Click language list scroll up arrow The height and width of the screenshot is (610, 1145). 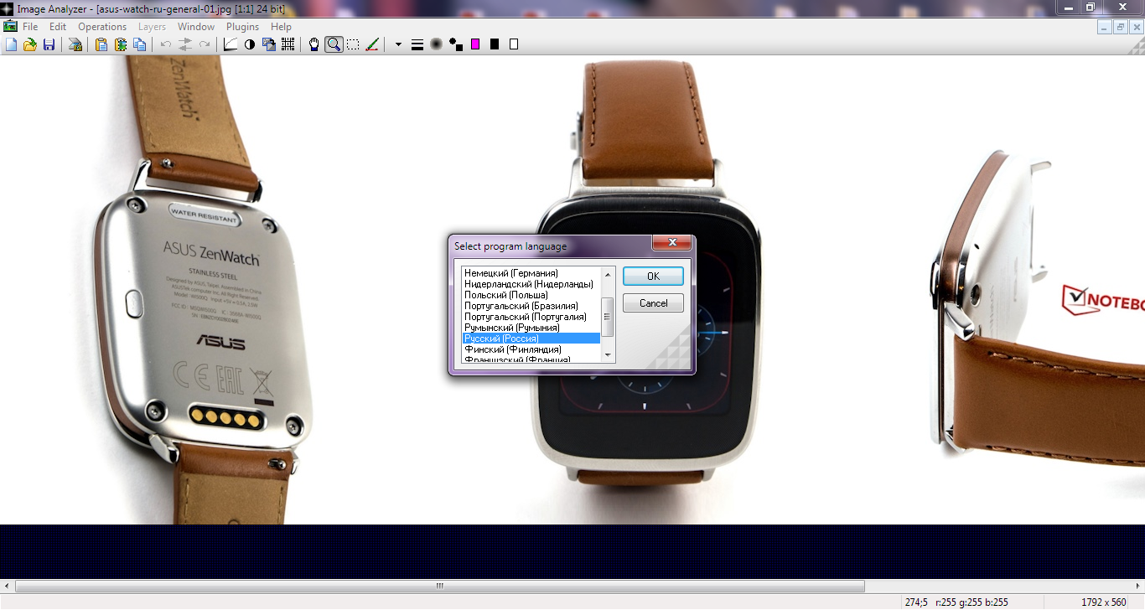[609, 275]
